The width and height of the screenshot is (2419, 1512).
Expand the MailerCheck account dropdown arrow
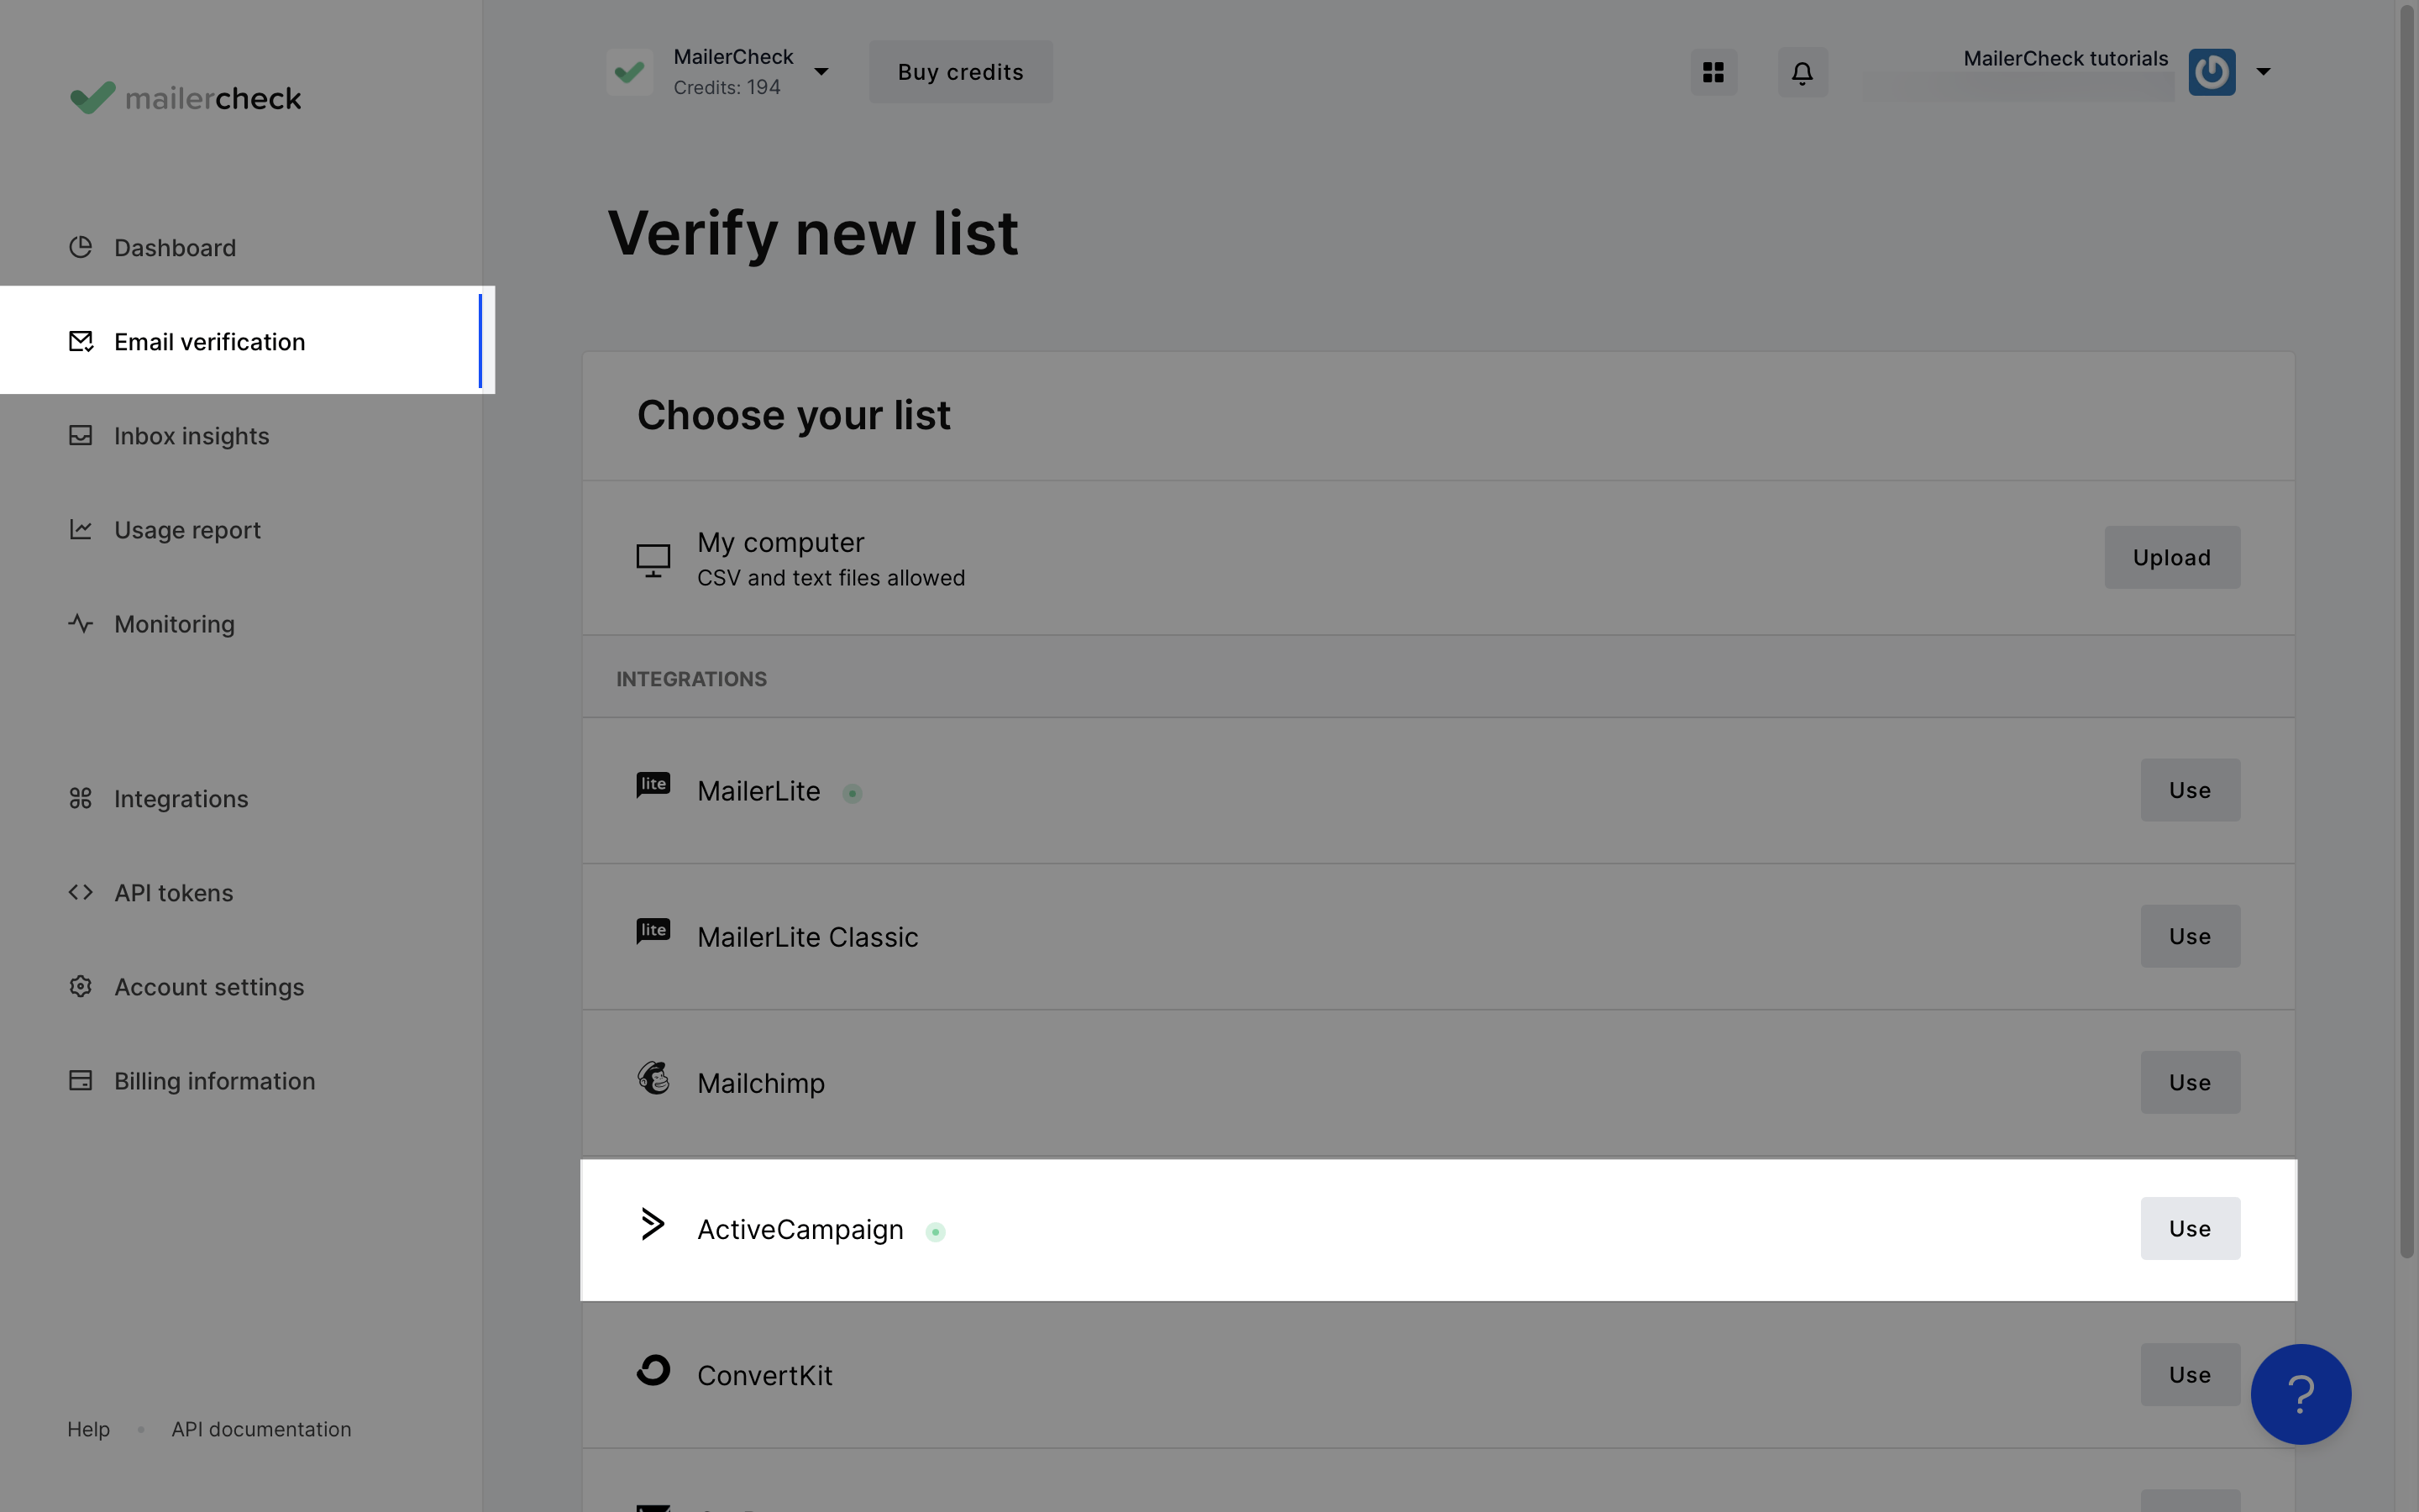click(824, 71)
